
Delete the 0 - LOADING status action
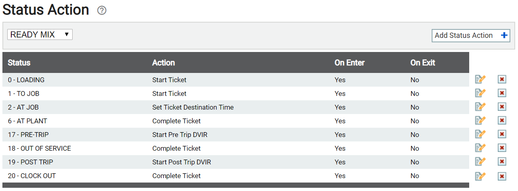point(502,80)
